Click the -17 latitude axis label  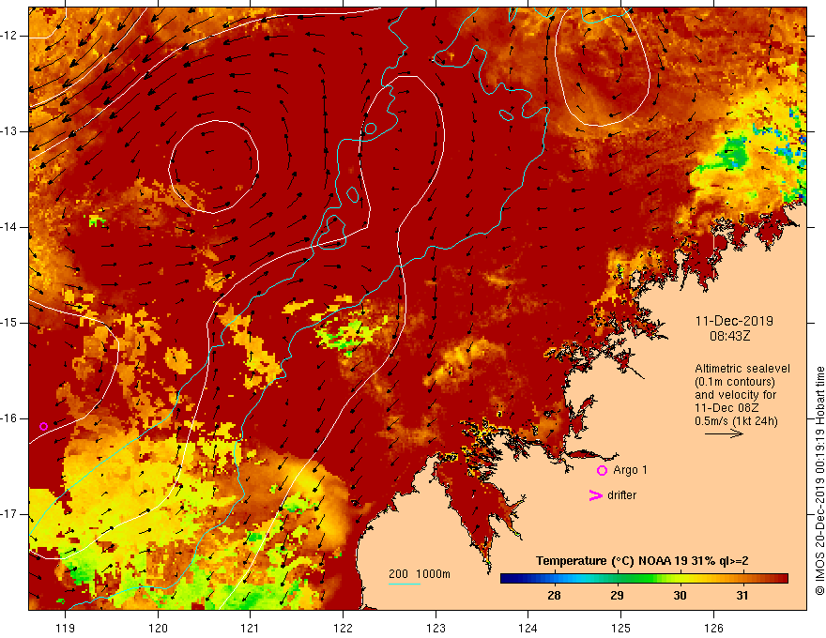pyautogui.click(x=9, y=514)
